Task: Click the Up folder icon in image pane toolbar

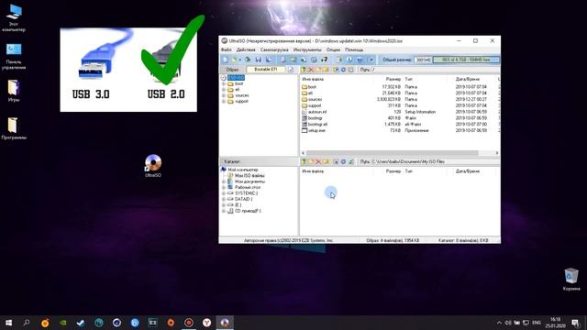Action: 304,70
